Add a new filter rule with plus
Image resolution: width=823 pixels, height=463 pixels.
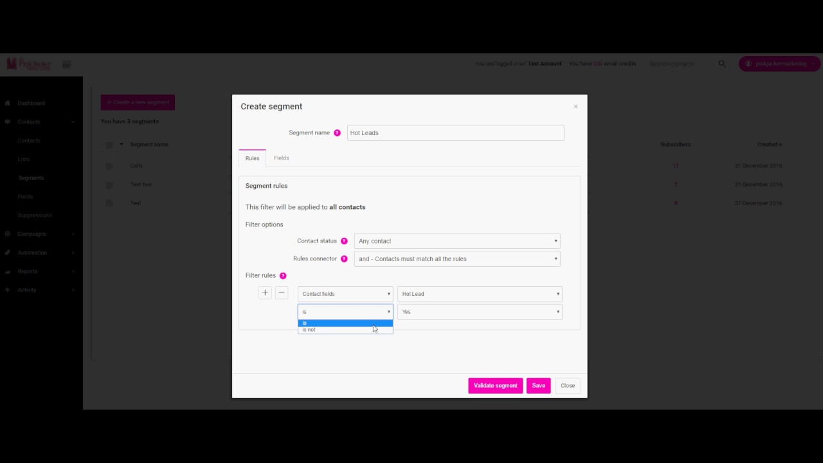tap(265, 293)
